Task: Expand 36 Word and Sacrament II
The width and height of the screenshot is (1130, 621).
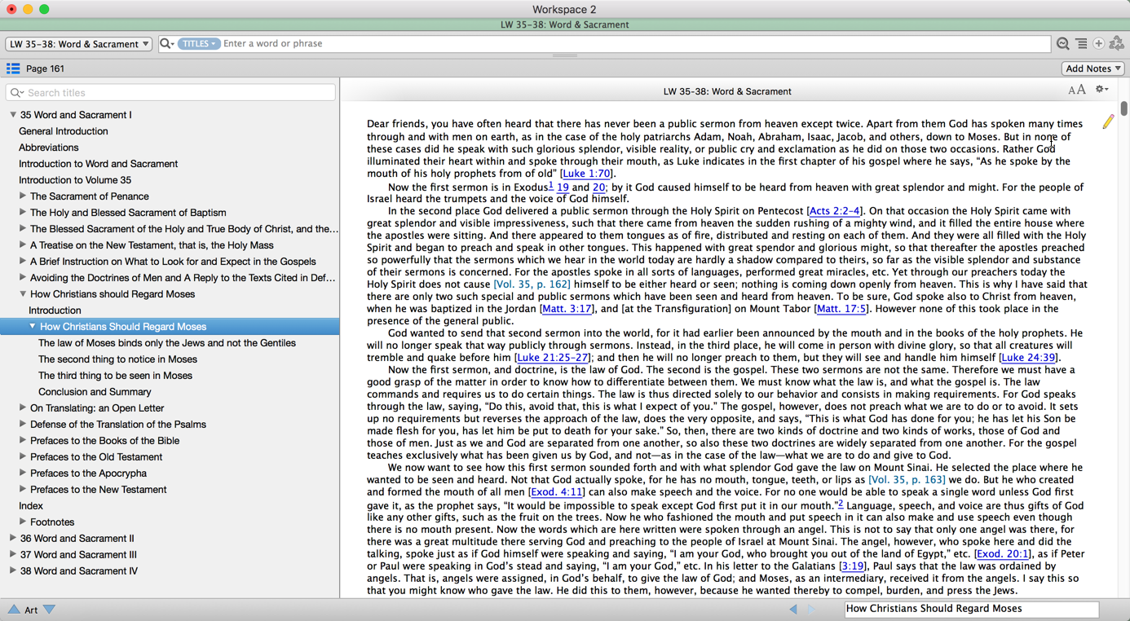Action: pos(12,539)
